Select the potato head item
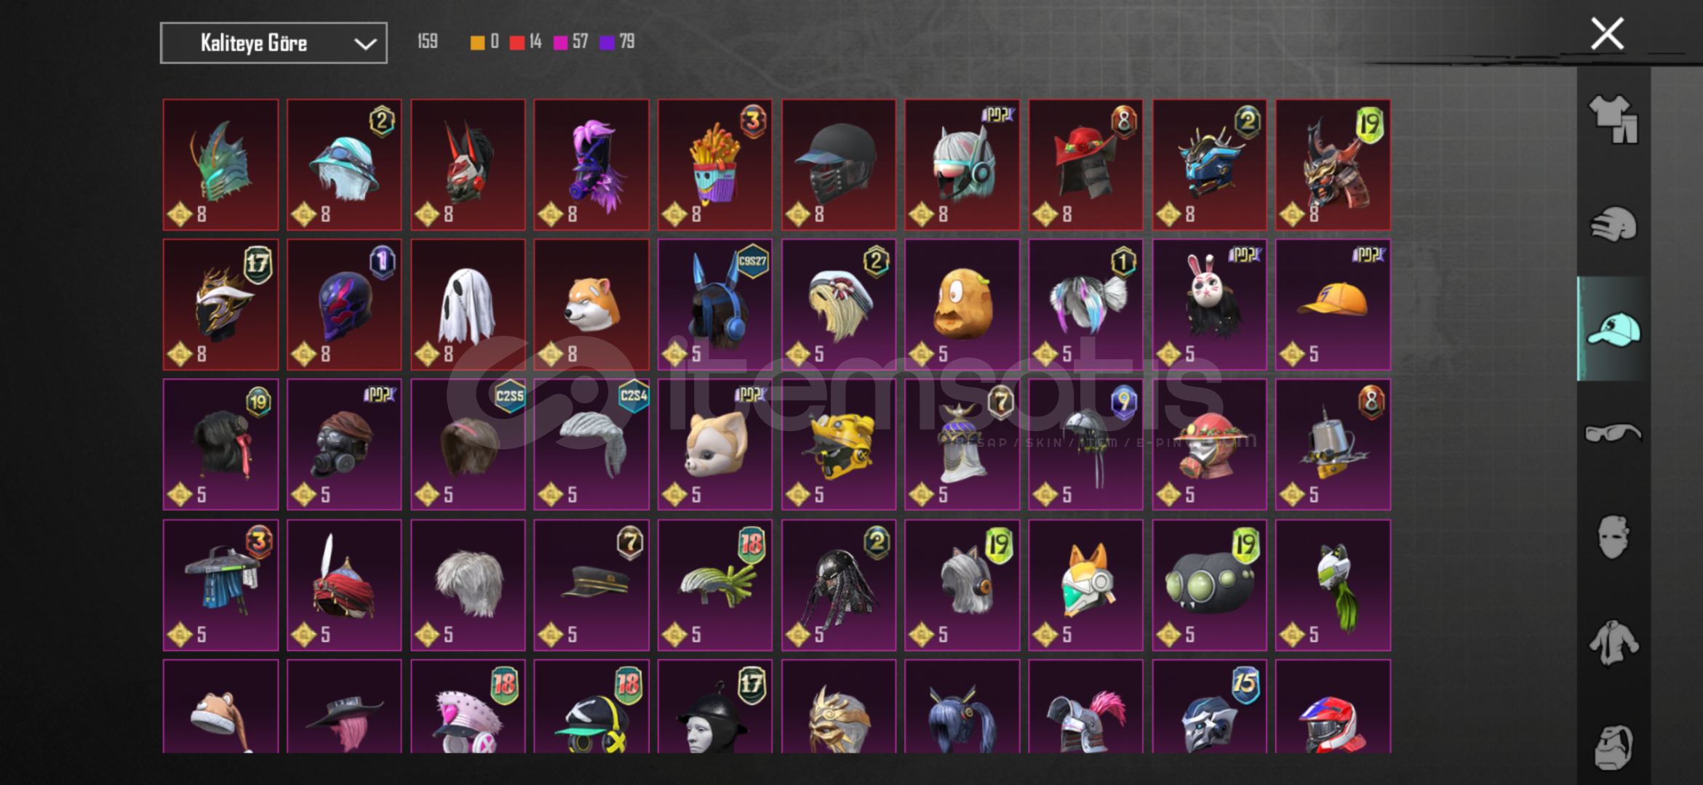The image size is (1703, 785). pyautogui.click(x=962, y=305)
